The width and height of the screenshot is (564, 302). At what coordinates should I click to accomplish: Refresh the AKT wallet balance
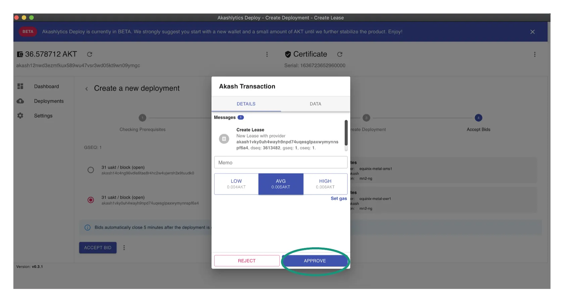(x=90, y=54)
